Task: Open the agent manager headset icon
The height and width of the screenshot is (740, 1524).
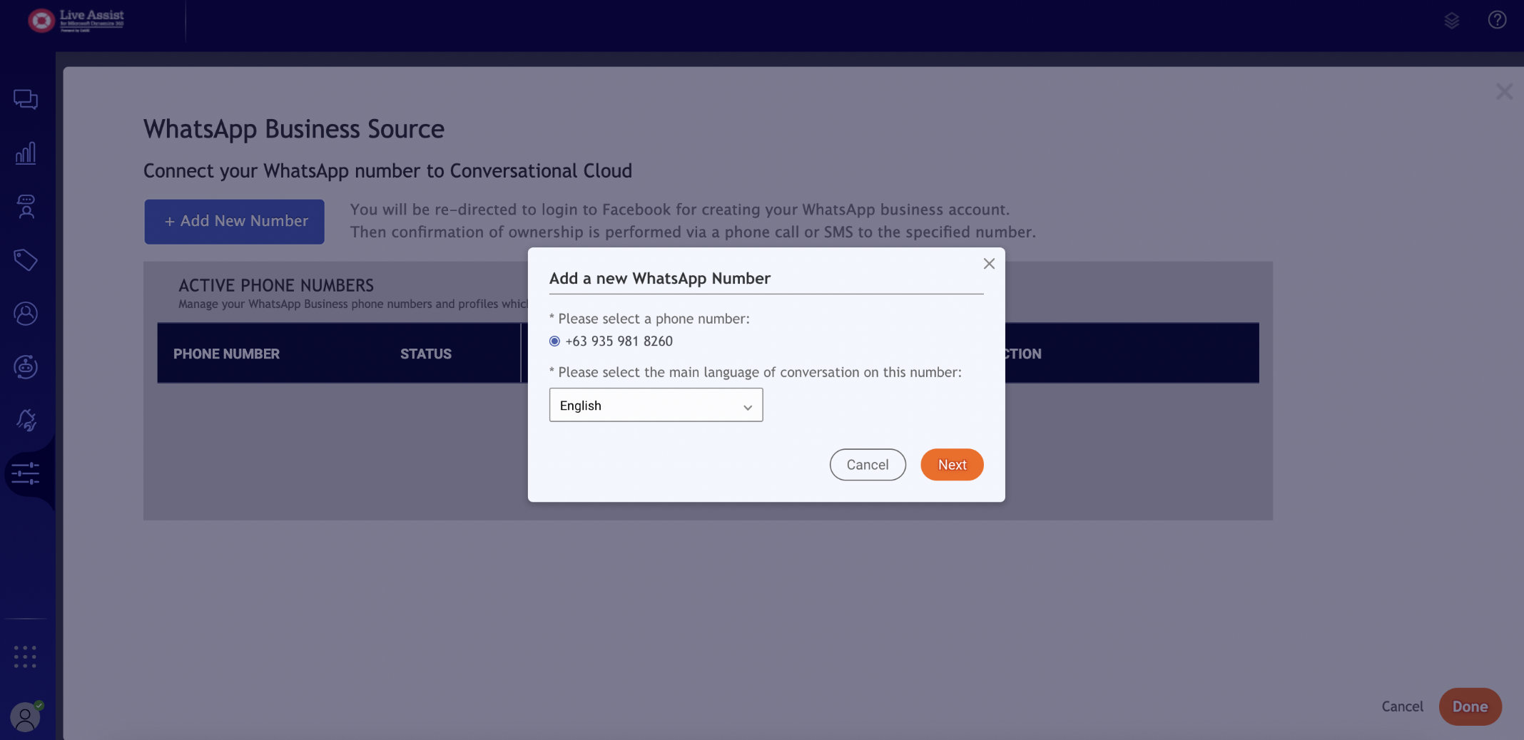Action: point(26,206)
